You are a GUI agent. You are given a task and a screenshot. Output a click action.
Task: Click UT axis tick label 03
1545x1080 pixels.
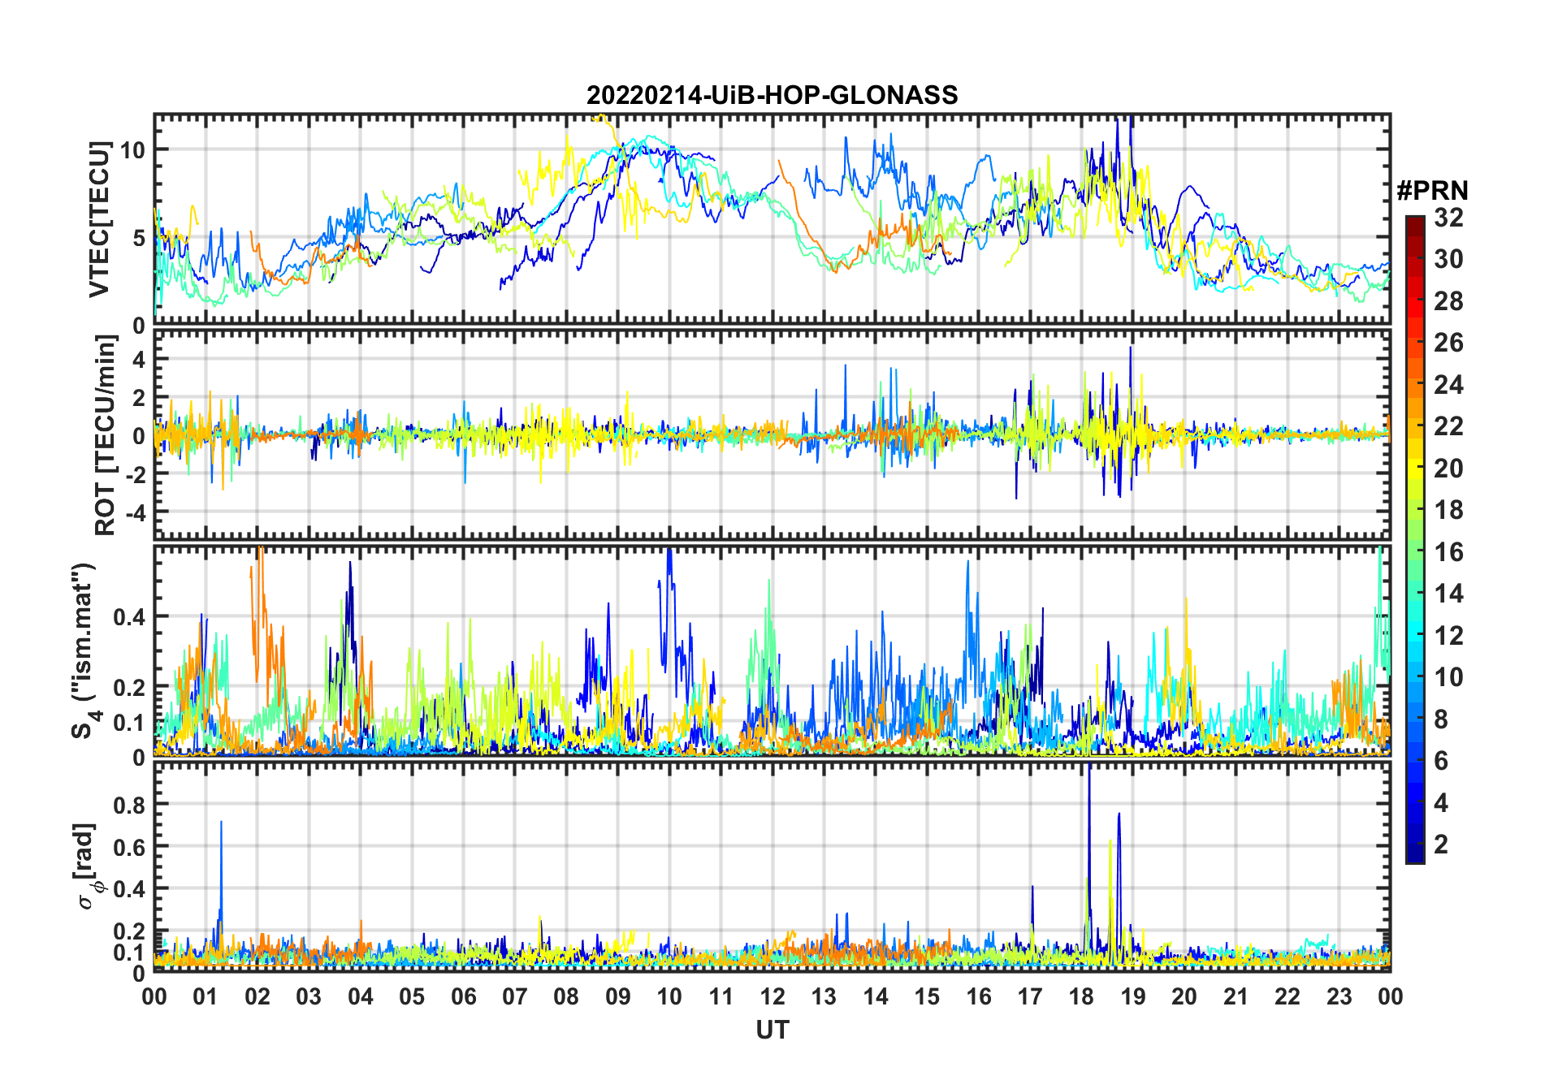point(309,996)
